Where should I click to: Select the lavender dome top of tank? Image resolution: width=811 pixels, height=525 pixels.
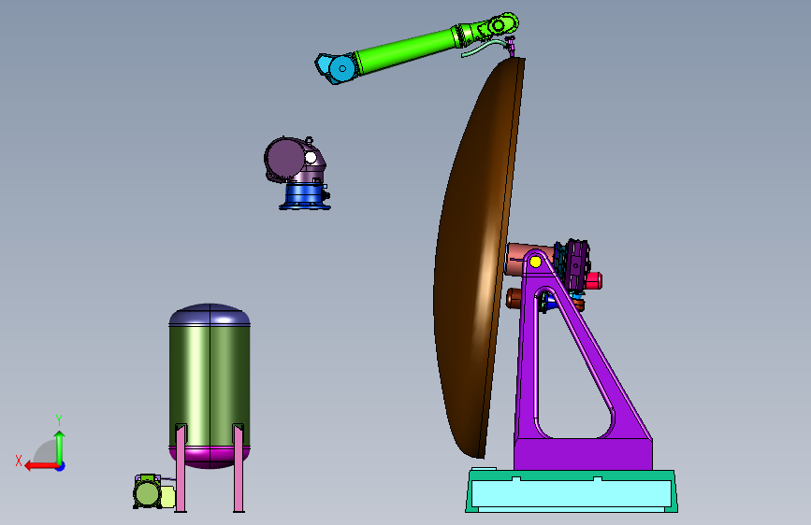pyautogui.click(x=210, y=314)
